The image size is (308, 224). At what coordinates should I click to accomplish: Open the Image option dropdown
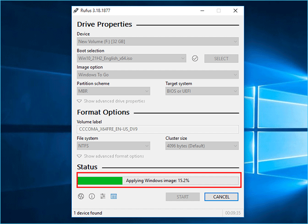(x=158, y=75)
